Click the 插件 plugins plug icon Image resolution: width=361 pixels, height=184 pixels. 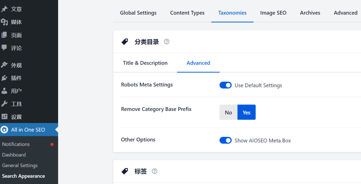tap(4, 78)
